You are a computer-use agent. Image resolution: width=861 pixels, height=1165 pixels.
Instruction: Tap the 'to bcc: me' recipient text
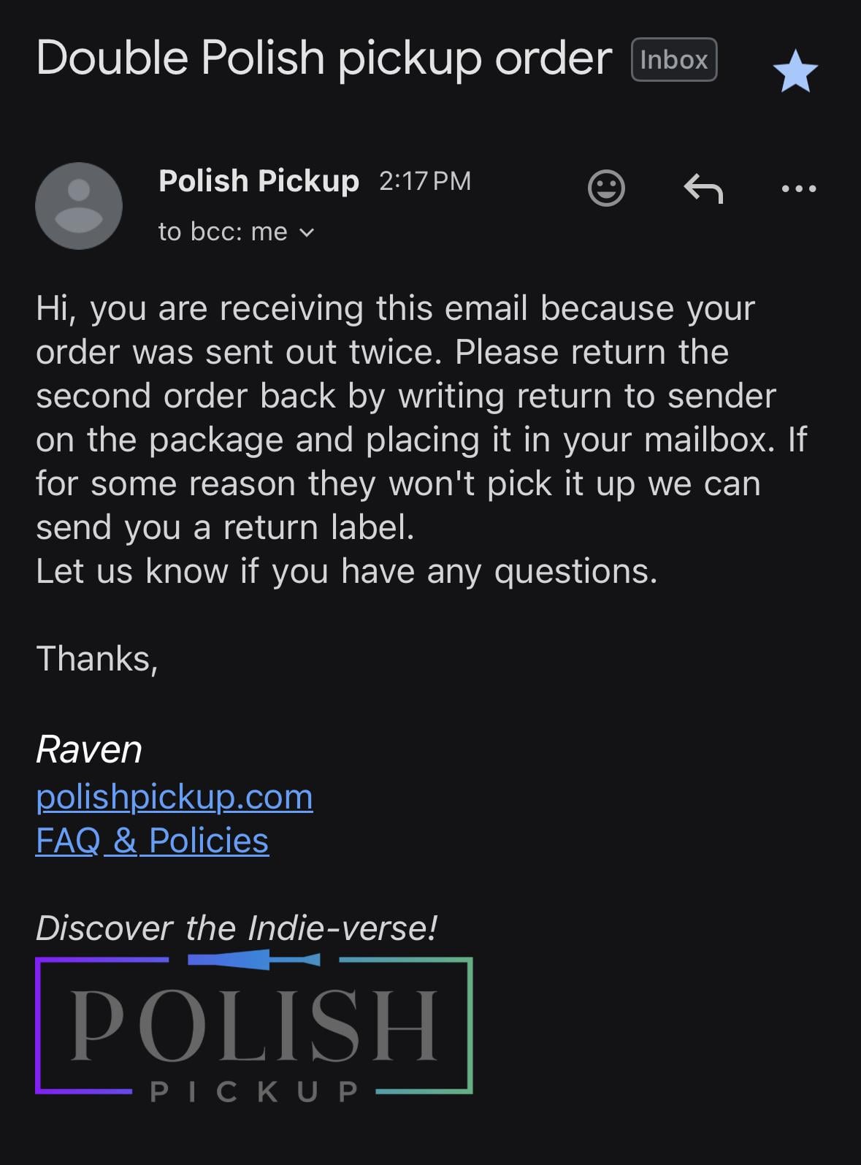[x=222, y=232]
